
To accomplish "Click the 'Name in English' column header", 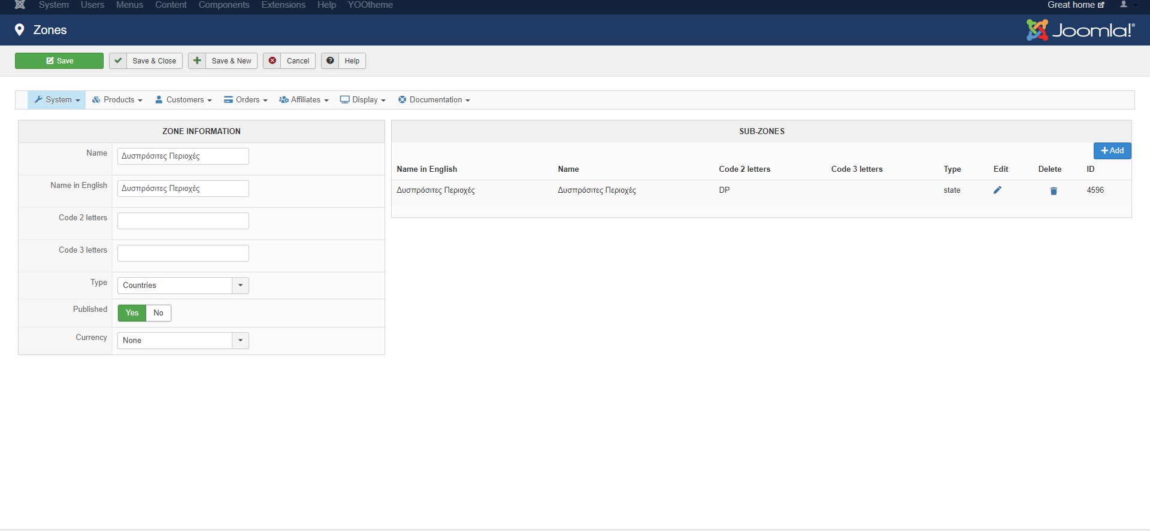I will (x=426, y=169).
